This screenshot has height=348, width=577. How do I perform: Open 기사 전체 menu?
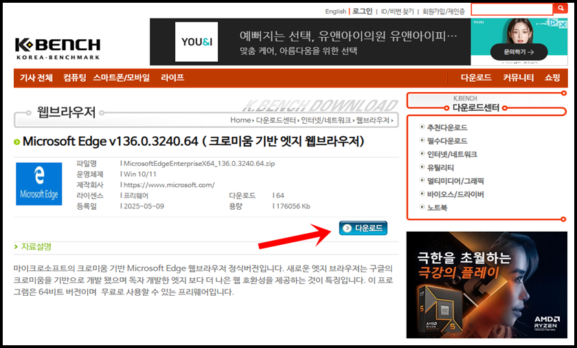[36, 78]
